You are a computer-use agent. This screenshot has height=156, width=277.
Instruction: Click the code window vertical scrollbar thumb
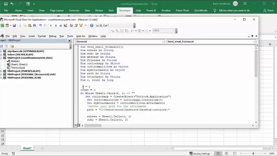pyautogui.click(x=256, y=63)
